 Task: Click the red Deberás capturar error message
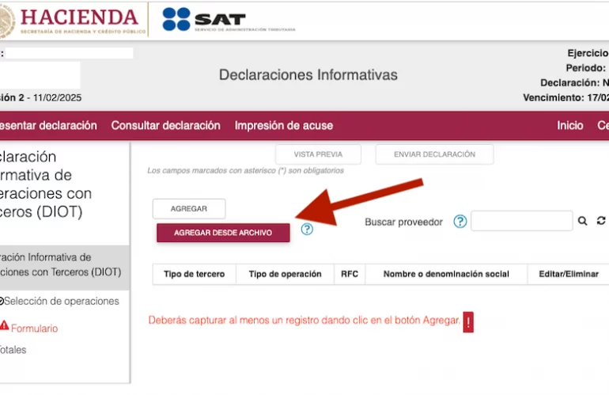304,321
